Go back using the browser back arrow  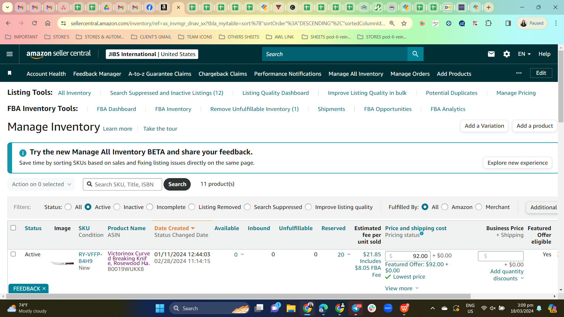click(x=8, y=23)
